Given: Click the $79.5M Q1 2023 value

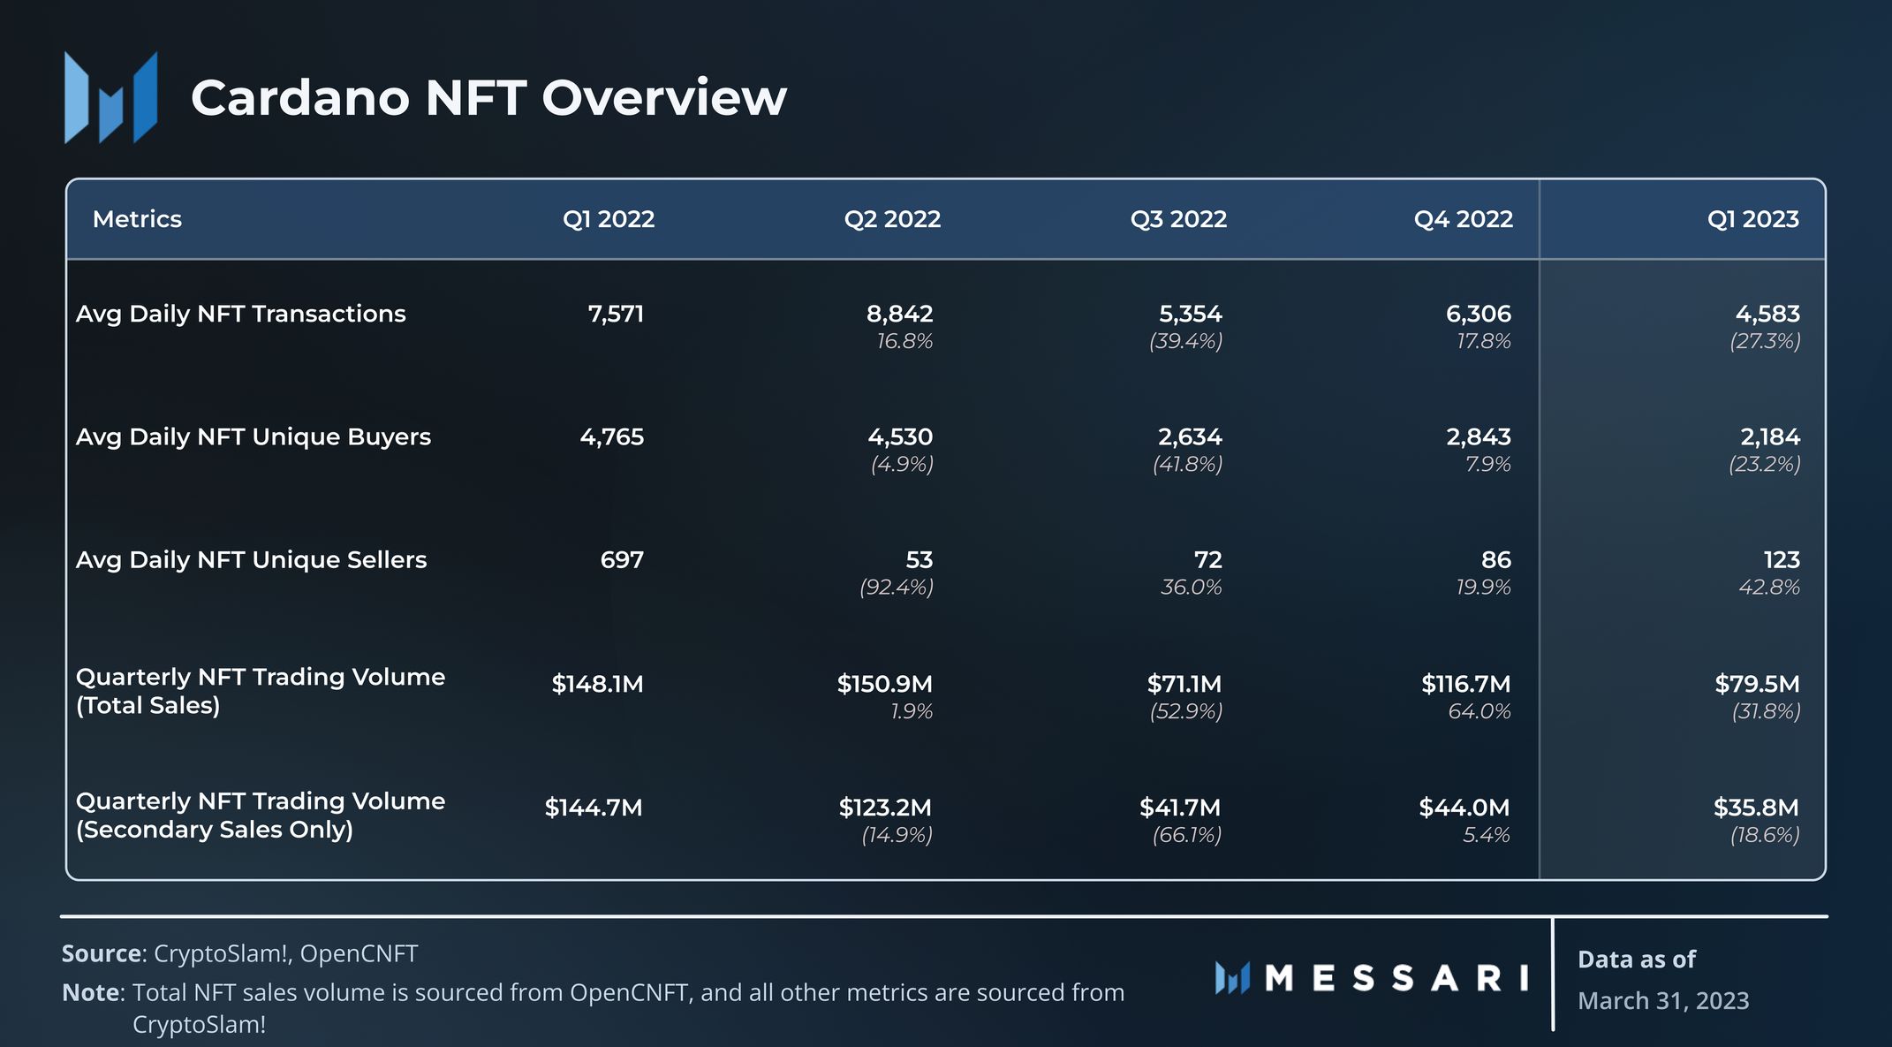Looking at the screenshot, I should coord(1756,684).
